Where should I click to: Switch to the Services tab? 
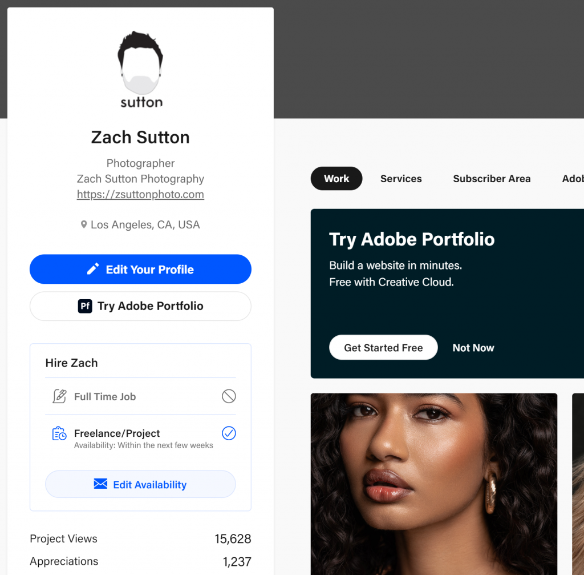coord(401,179)
